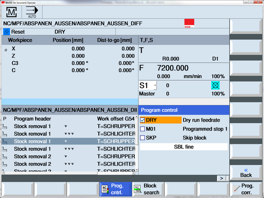Click the red alarm indicator icon
The width and height of the screenshot is (264, 198).
point(189,24)
